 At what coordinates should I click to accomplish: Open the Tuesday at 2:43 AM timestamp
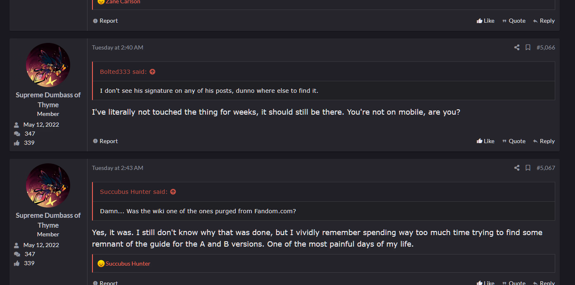pos(118,168)
